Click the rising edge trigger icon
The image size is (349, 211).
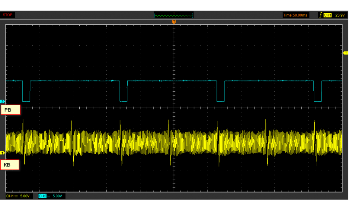point(320,15)
